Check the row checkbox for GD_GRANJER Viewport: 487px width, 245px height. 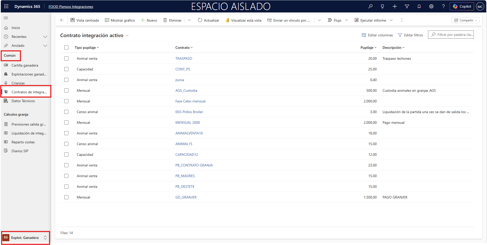66,197
